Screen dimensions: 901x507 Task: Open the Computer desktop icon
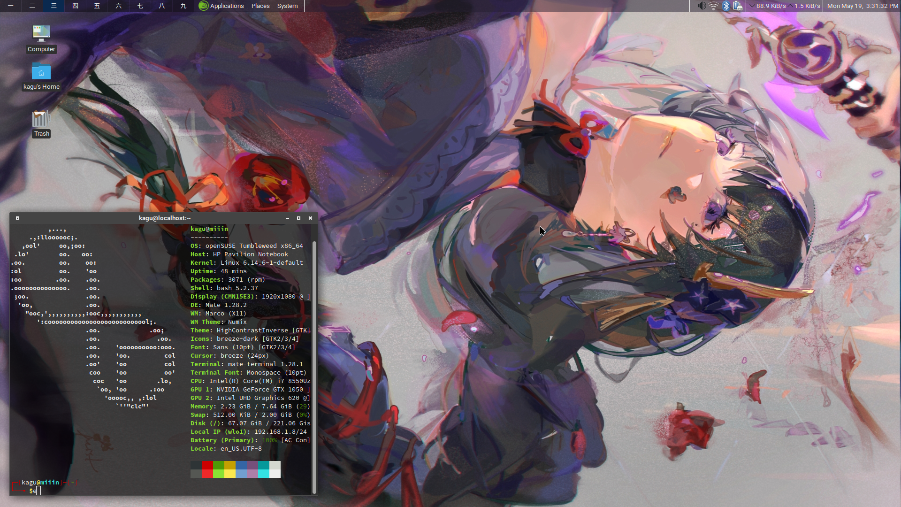(41, 39)
